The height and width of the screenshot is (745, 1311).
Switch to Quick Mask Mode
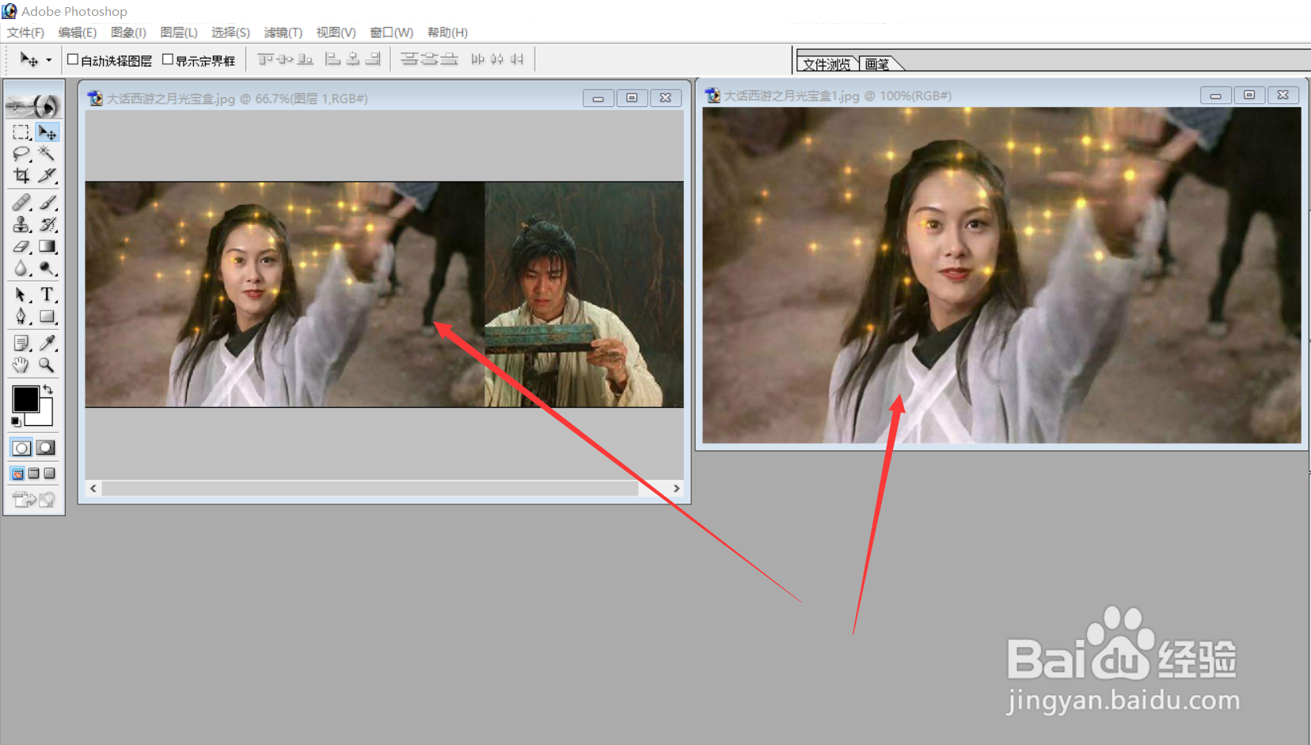(47, 448)
